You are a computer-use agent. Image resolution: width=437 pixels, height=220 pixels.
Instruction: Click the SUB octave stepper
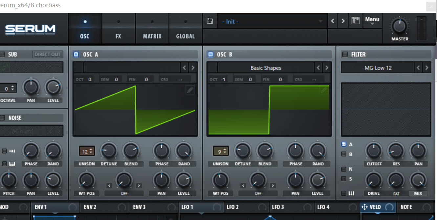(x=9, y=88)
